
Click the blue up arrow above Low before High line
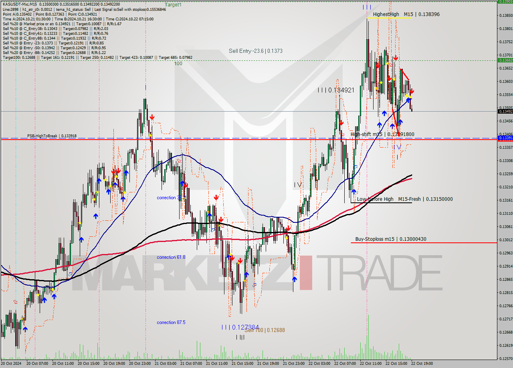point(354,192)
